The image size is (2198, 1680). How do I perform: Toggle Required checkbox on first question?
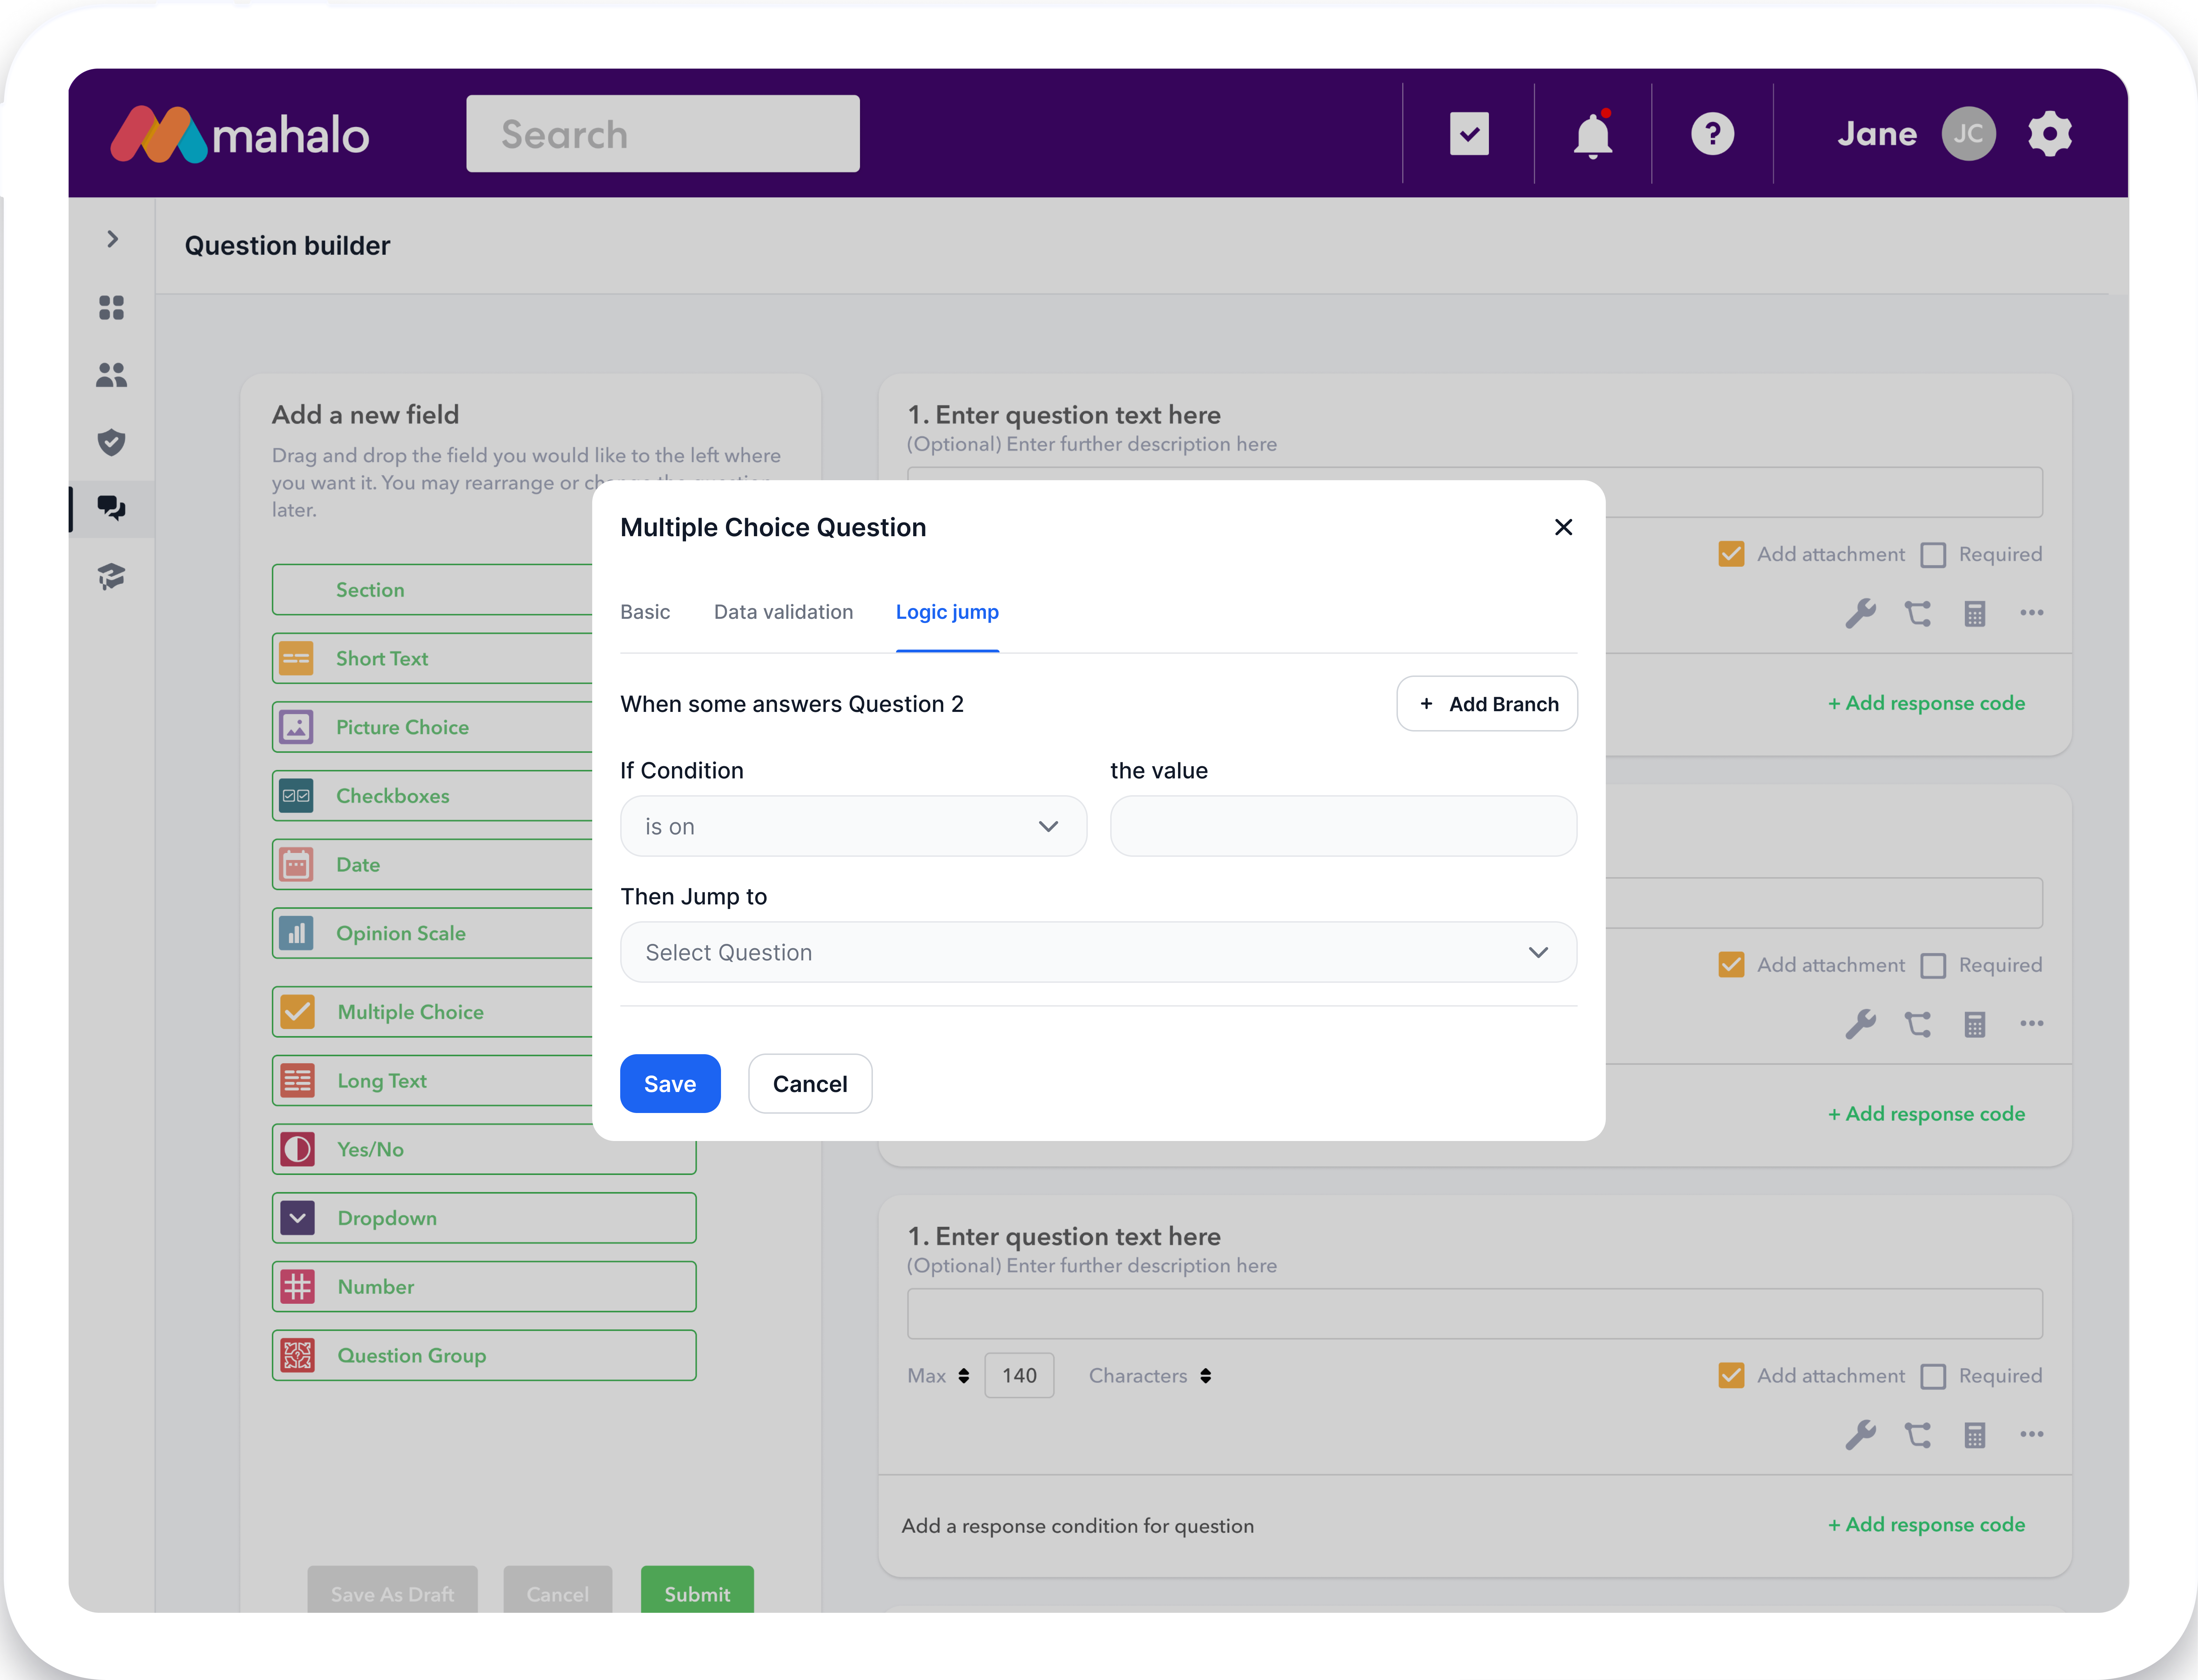(1933, 555)
